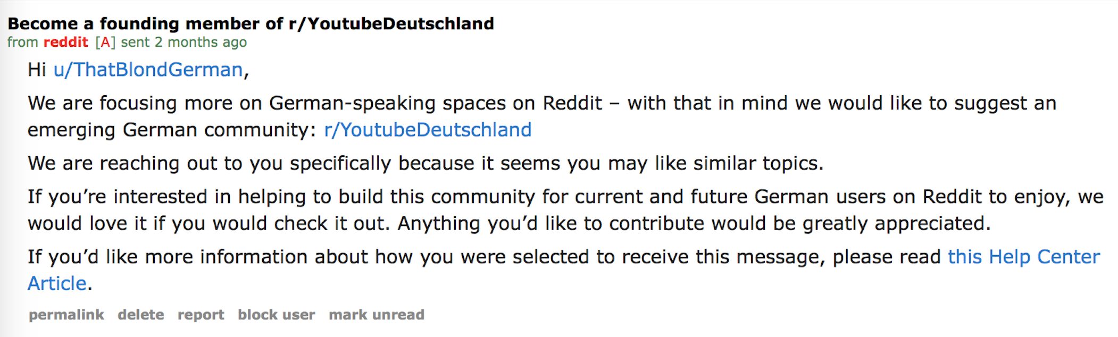Click the word 'from' before sender name
The width and height of the screenshot is (1118, 337).
pyautogui.click(x=23, y=43)
